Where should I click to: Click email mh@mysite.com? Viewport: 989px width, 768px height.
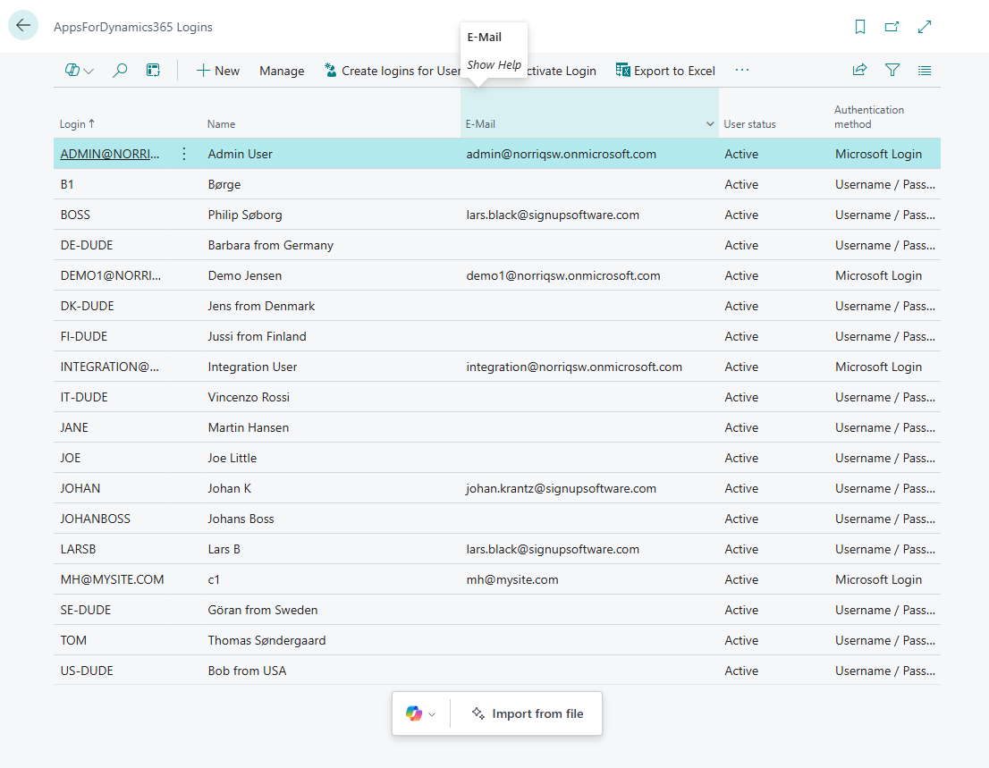pos(512,579)
